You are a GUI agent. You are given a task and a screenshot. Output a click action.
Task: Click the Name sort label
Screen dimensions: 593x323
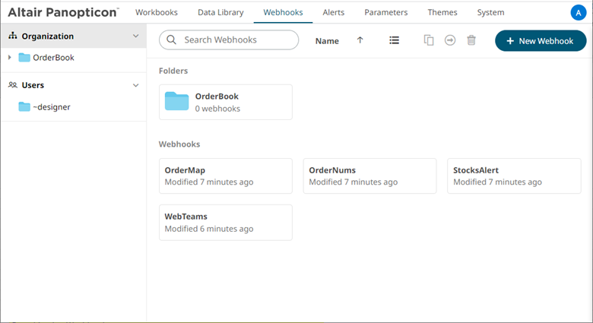(327, 41)
